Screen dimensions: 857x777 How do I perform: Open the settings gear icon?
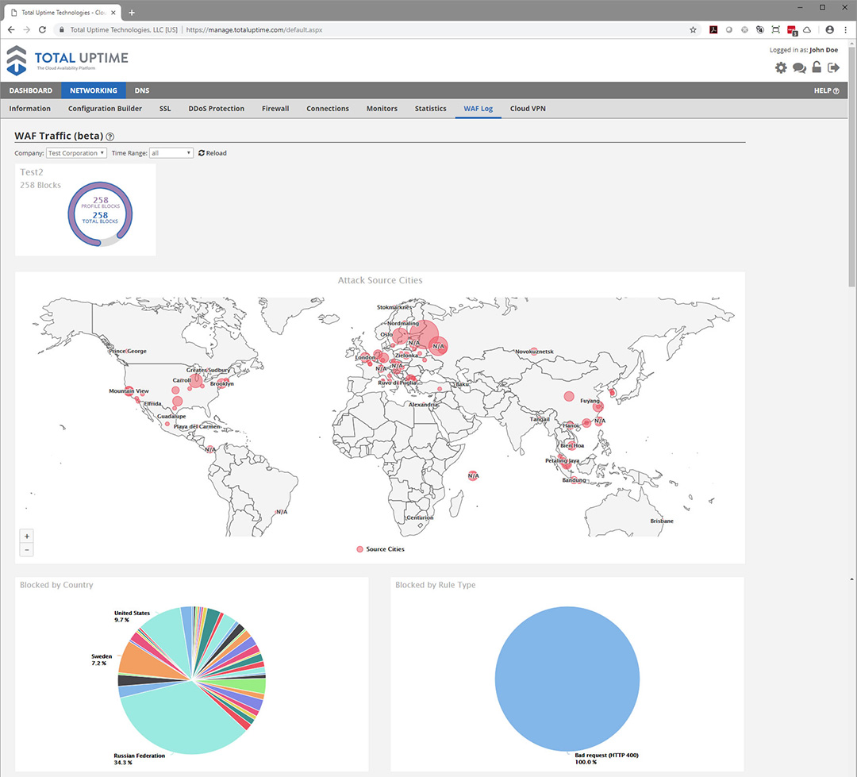tap(781, 67)
